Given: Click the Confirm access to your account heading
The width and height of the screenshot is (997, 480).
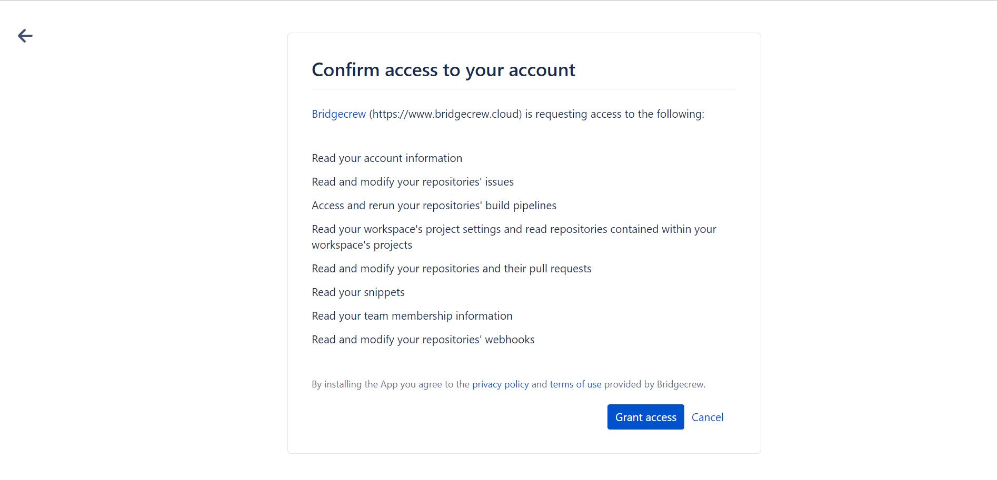Looking at the screenshot, I should coord(443,70).
